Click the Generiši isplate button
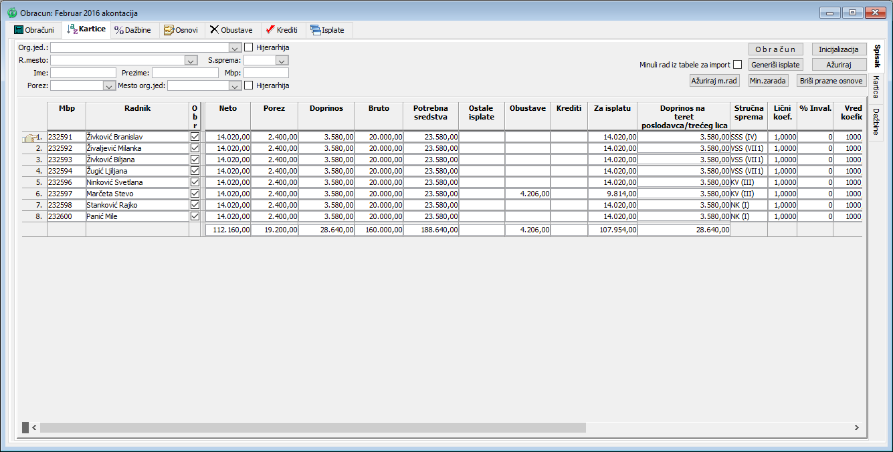This screenshot has width=893, height=452. coord(775,65)
